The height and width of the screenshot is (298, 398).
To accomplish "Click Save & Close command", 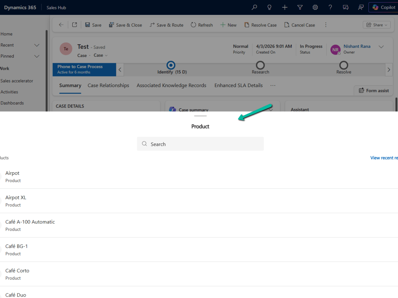I will coord(125,25).
